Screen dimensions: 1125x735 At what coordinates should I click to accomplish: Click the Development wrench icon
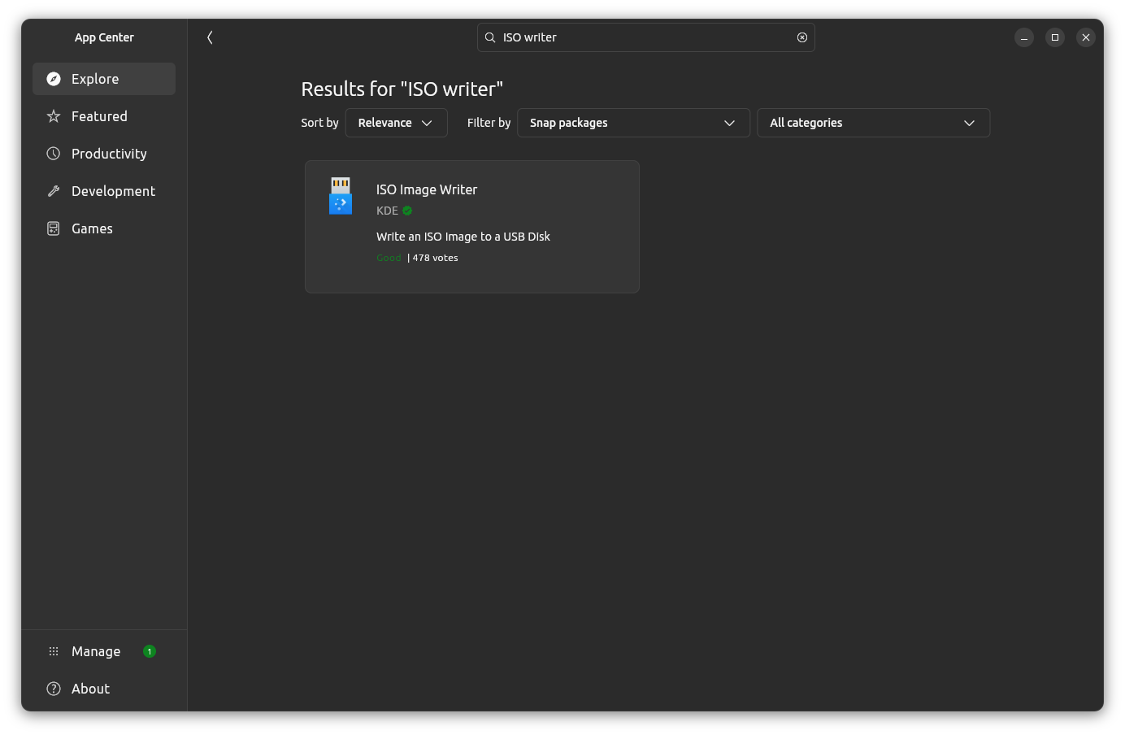coord(54,191)
